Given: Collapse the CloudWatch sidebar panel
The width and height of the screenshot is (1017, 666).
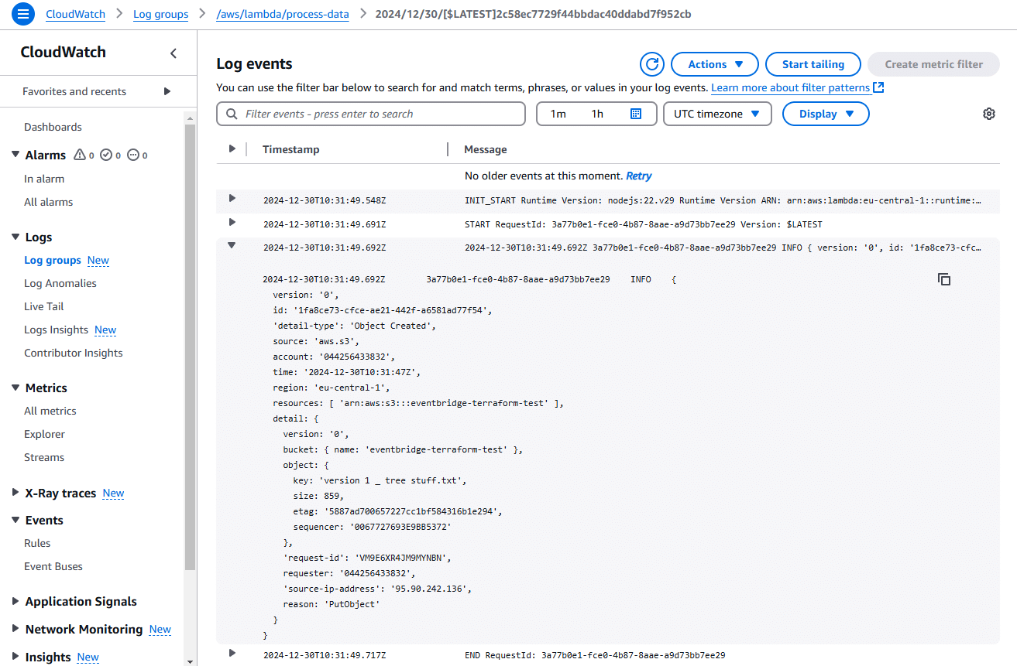Looking at the screenshot, I should (174, 53).
